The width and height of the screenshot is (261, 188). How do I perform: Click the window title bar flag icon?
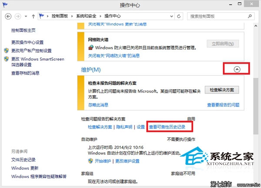point(5,5)
